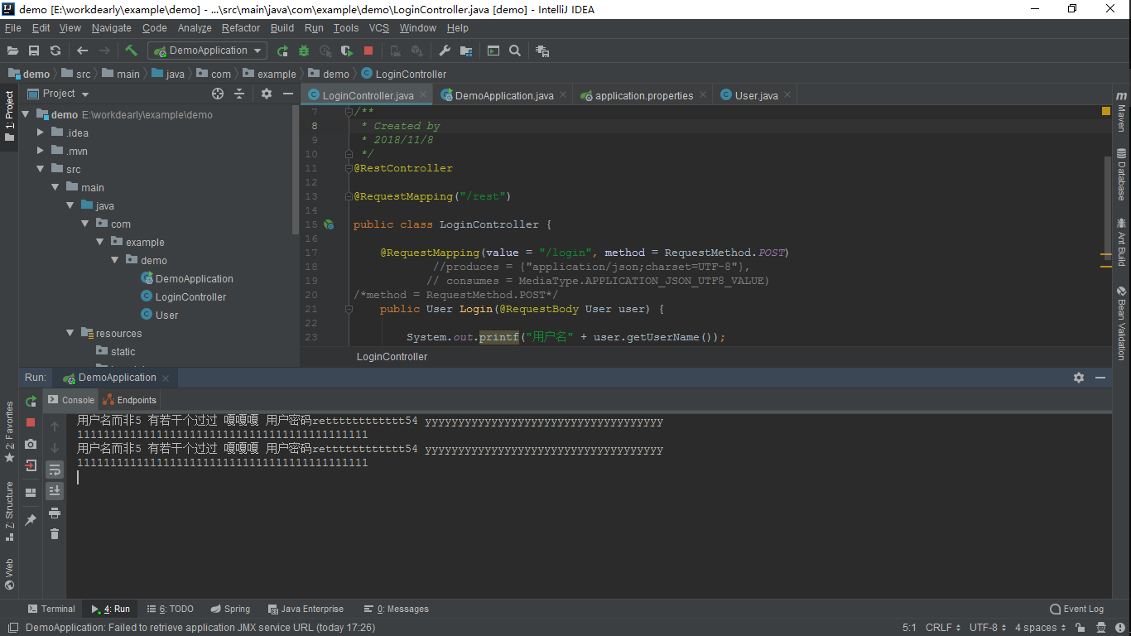The height and width of the screenshot is (636, 1131).
Task: Open the DemoApplication run configurations dropdown
Action: click(207, 51)
